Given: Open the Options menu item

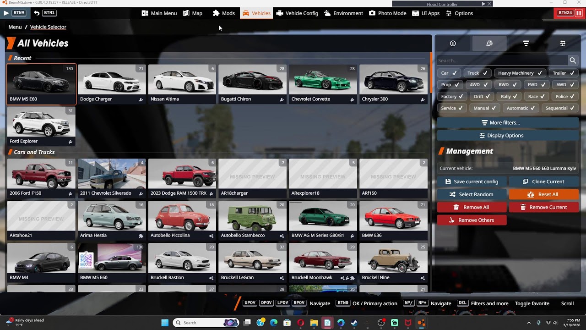Looking at the screenshot, I should (459, 13).
